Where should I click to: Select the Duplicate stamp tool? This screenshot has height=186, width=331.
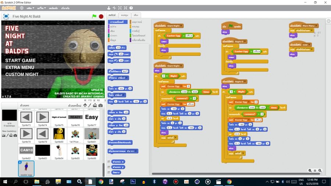coord(109,8)
